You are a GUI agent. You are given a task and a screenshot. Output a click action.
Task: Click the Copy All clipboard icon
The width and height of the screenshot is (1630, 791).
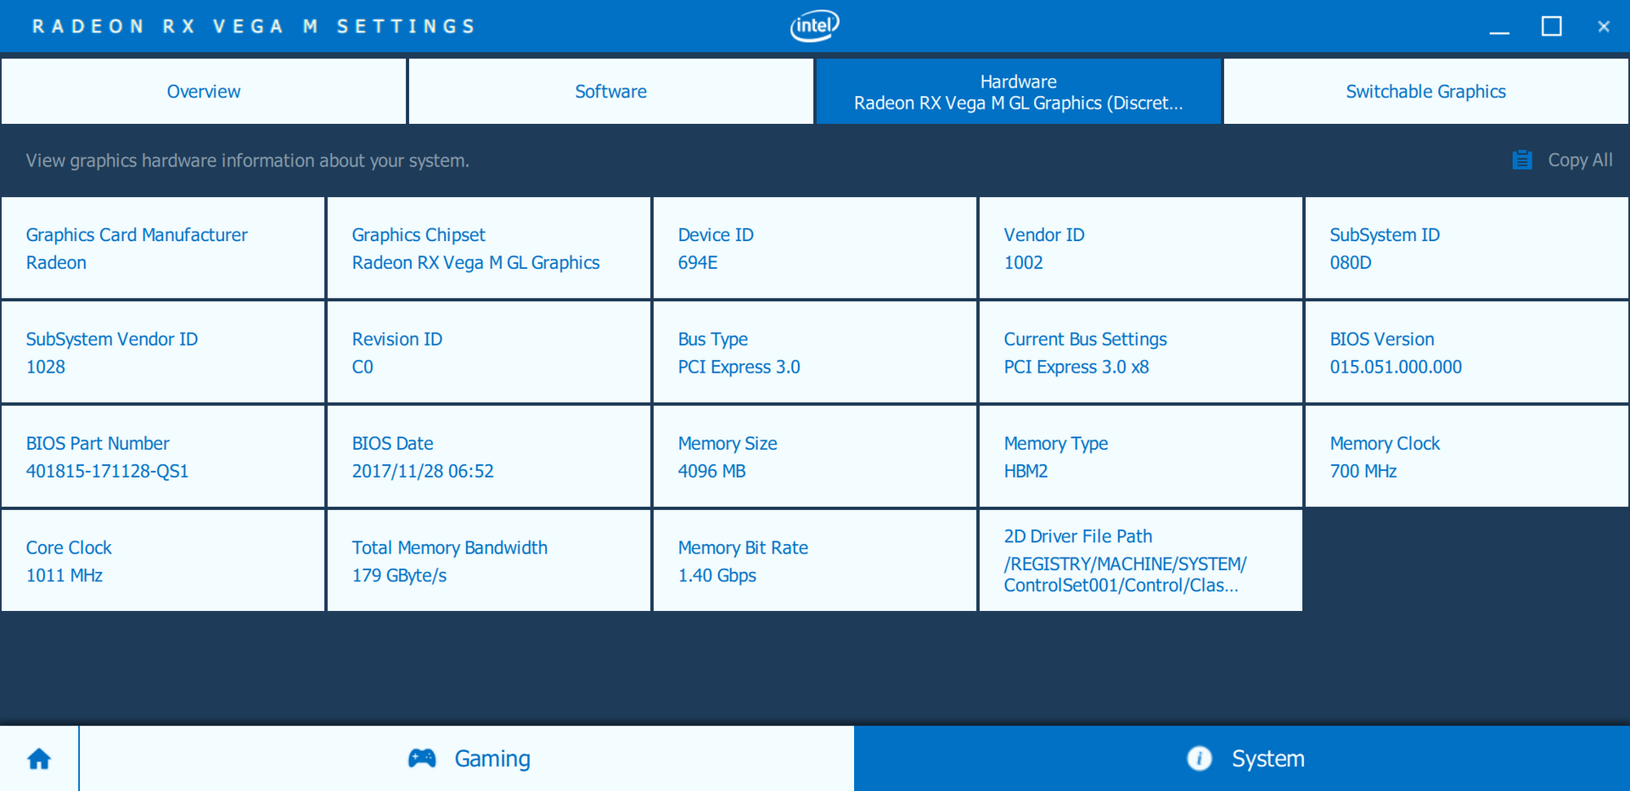(1522, 160)
